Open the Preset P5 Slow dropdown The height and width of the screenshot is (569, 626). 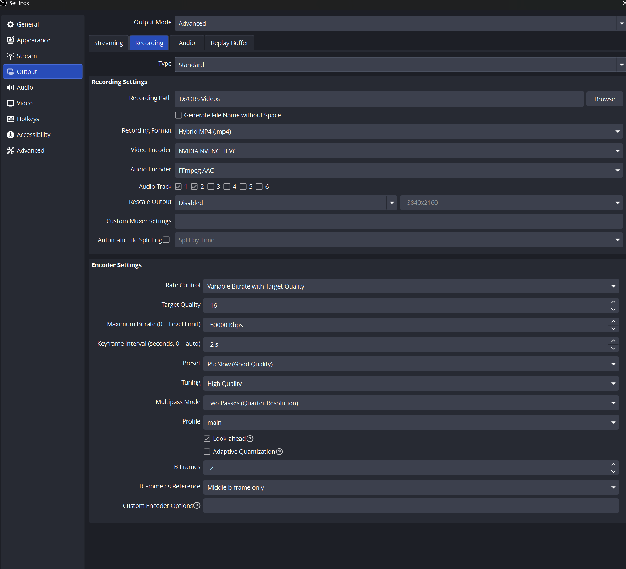click(411, 364)
